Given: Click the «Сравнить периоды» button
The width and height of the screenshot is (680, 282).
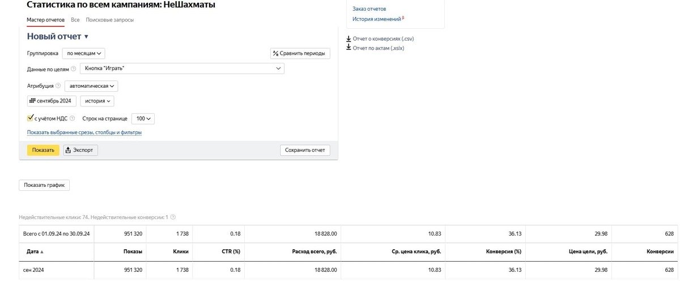Looking at the screenshot, I should (300, 53).
